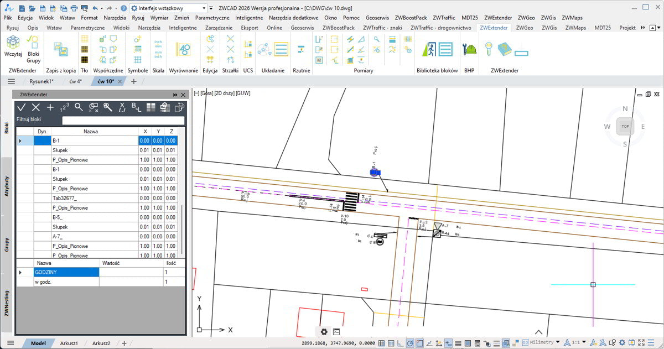664x349 pixels.
Task: Click the TOP face of view cube
Action: [625, 127]
